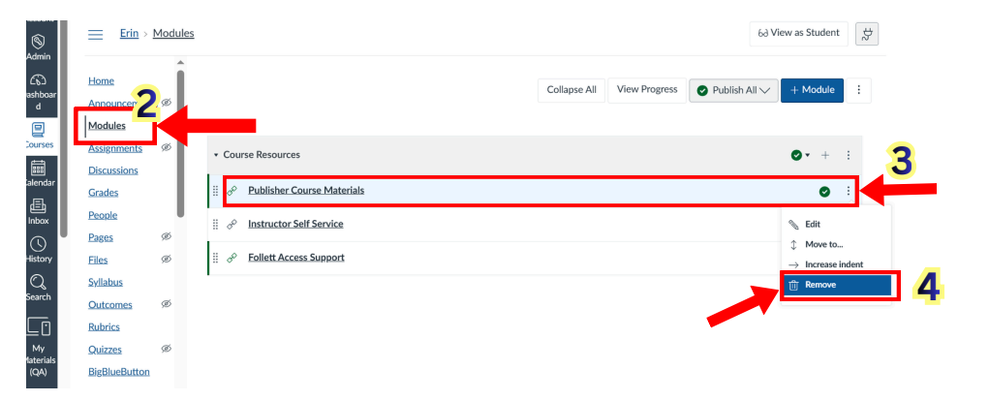The width and height of the screenshot is (989, 401).
Task: Open the Inbox icon
Action: coord(39,205)
